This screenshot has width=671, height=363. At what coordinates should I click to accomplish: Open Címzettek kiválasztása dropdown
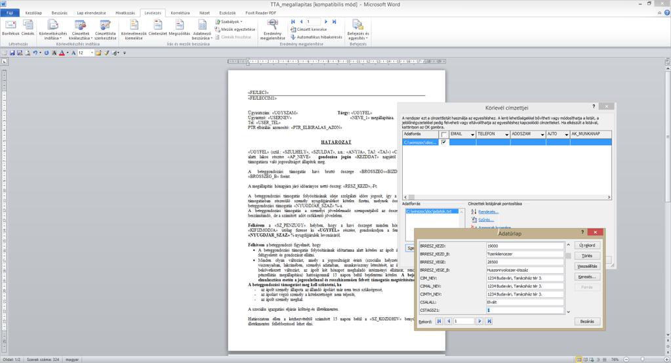click(81, 30)
